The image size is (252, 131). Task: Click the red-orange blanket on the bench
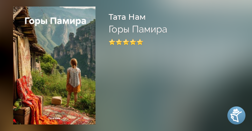pos(32,100)
